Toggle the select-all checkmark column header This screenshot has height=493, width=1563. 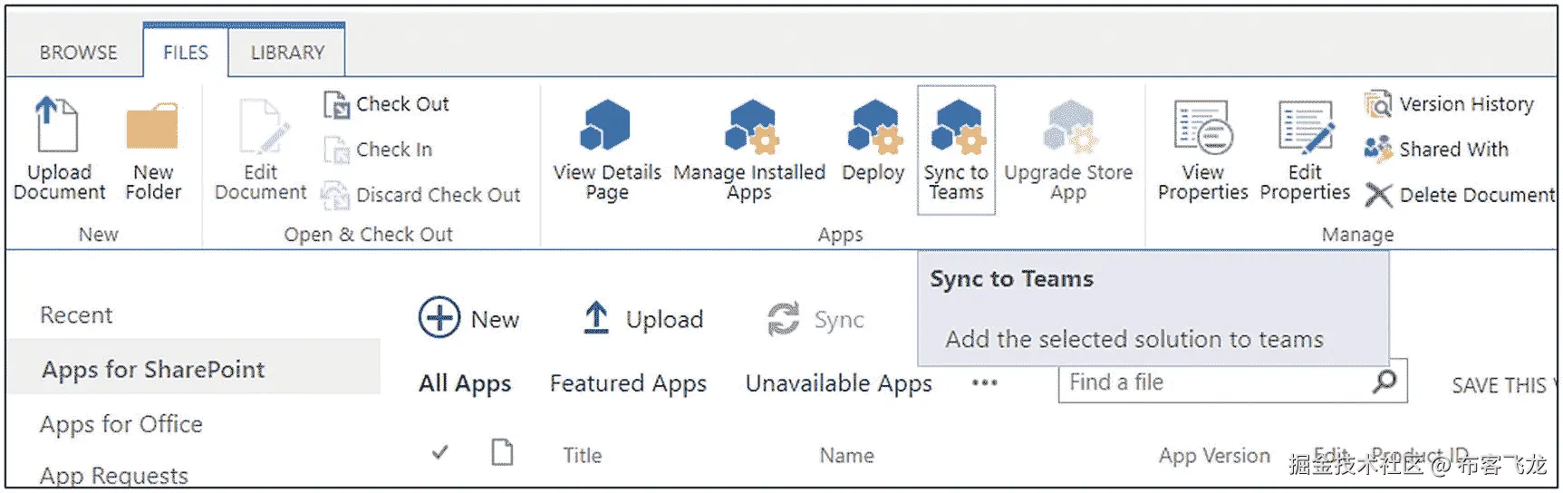pyautogui.click(x=440, y=452)
